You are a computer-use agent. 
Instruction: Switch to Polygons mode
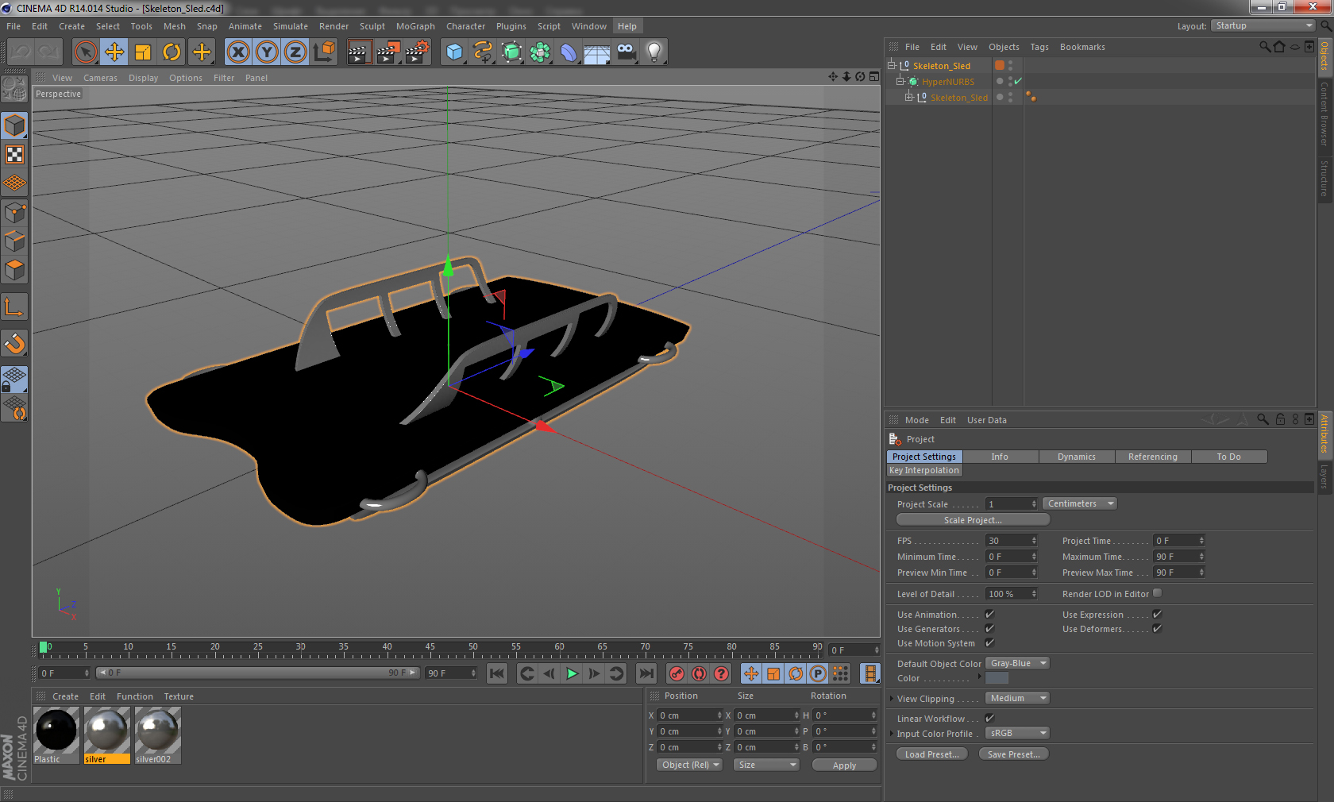point(14,270)
